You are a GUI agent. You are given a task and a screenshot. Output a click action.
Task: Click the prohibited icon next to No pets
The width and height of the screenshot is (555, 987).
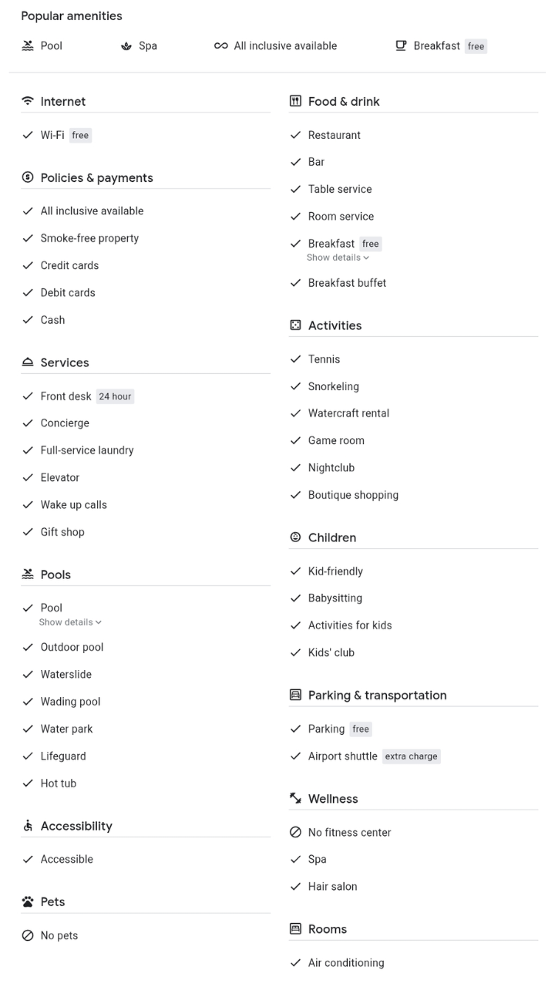(28, 935)
